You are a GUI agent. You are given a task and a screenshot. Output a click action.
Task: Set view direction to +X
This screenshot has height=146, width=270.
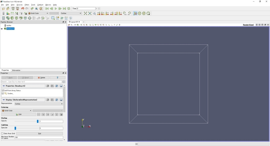pos(99,13)
